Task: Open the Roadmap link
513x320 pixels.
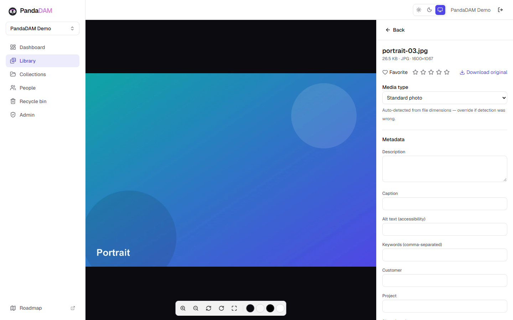Action: (42, 308)
